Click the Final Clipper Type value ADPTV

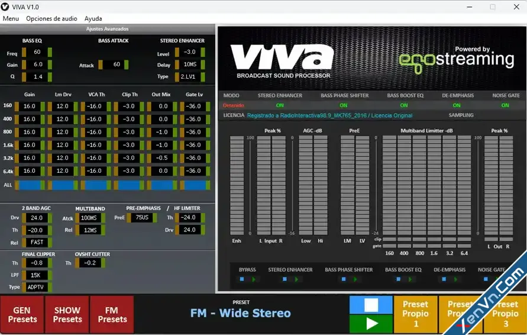(x=37, y=287)
